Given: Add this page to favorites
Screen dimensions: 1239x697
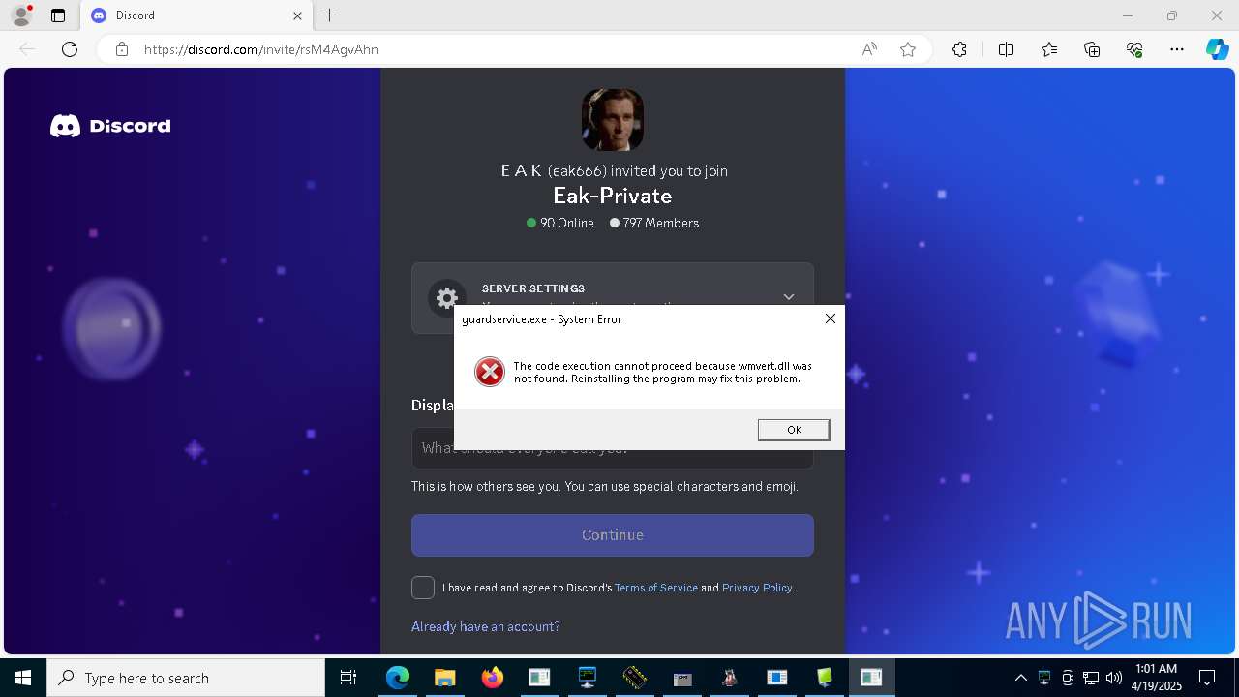Looking at the screenshot, I should [908, 49].
